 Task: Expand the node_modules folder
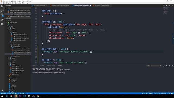pos(13,22)
